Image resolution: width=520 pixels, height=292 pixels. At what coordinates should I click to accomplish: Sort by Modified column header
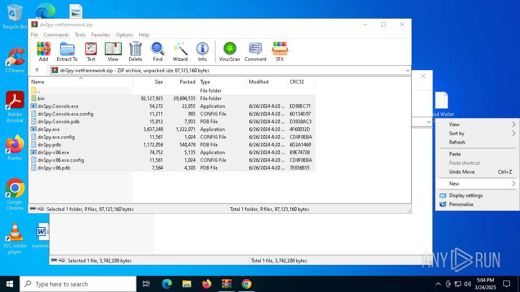click(266, 82)
